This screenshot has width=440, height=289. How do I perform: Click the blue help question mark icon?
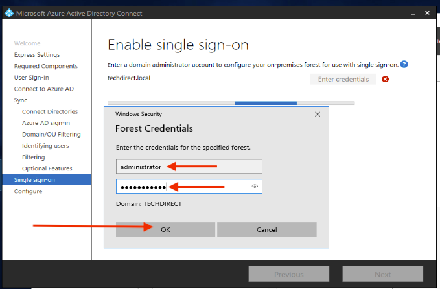click(404, 64)
